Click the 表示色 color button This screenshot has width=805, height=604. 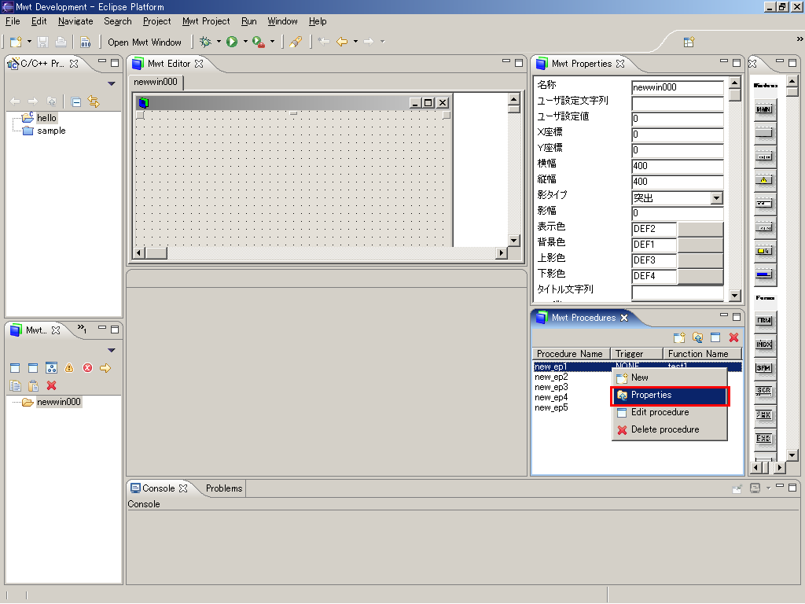click(x=700, y=229)
